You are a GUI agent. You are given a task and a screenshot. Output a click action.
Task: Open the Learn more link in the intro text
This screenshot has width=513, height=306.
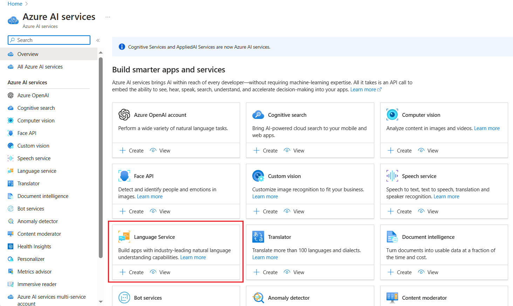point(363,89)
